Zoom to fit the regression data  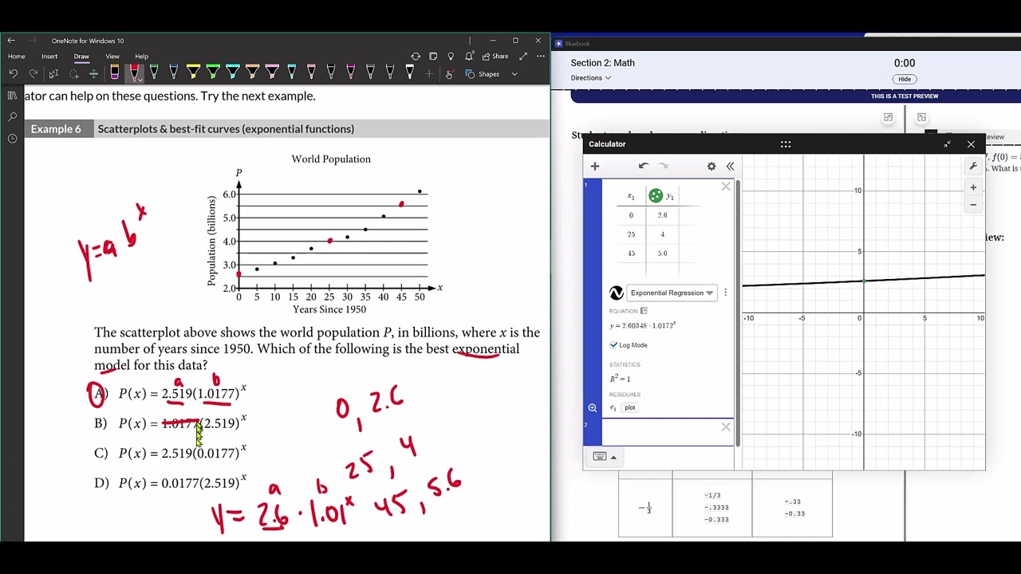pos(593,407)
